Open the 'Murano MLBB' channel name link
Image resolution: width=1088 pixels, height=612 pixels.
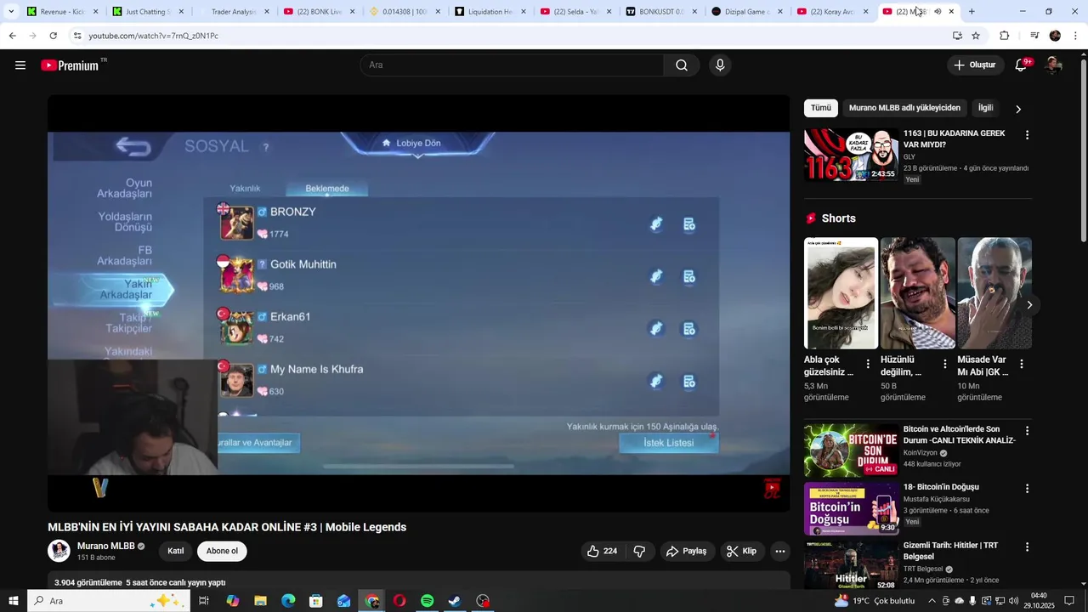click(105, 546)
